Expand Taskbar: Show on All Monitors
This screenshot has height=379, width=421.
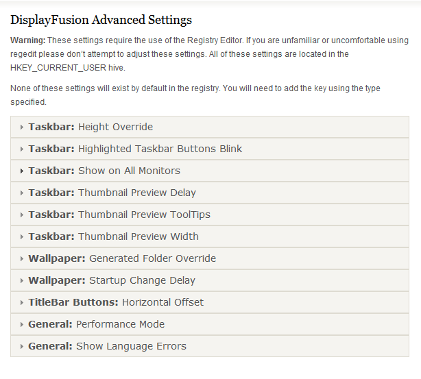104,171
